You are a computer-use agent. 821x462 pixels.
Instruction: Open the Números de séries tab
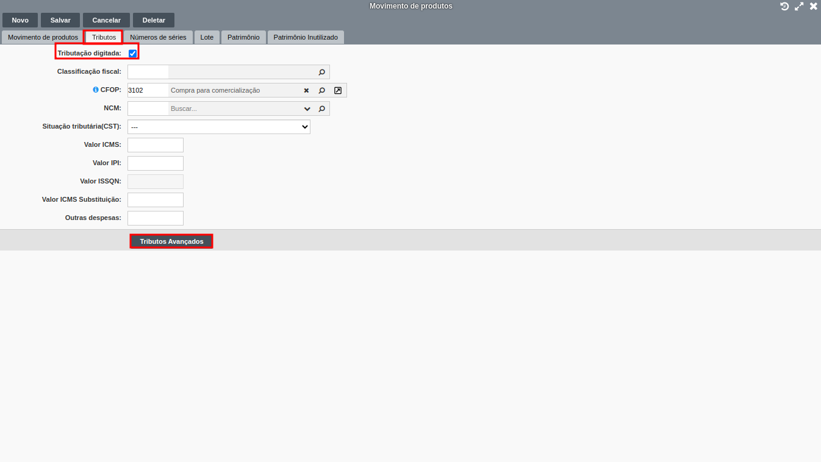tap(158, 37)
